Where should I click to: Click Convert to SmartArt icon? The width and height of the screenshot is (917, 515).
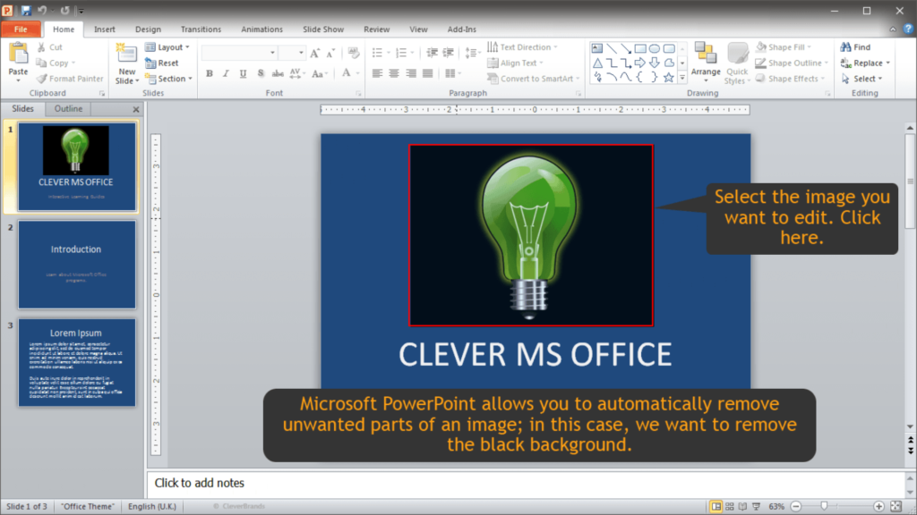click(493, 79)
